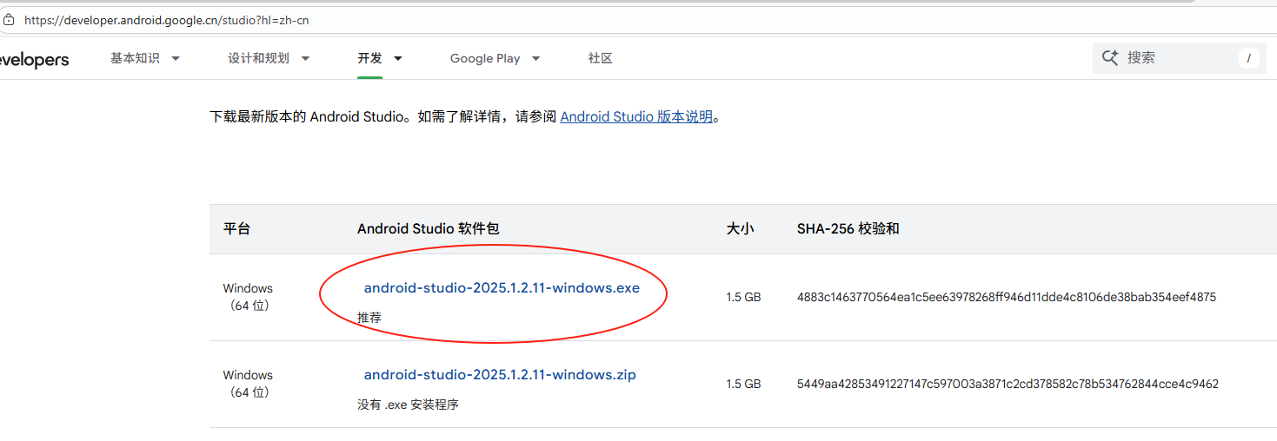Click the Developers logo

34,60
